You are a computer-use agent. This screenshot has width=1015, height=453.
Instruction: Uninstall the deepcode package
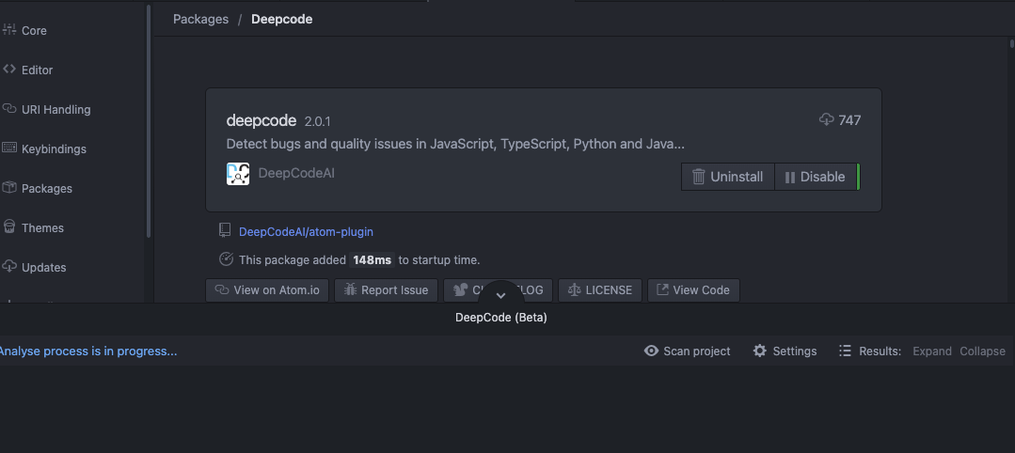coord(727,177)
